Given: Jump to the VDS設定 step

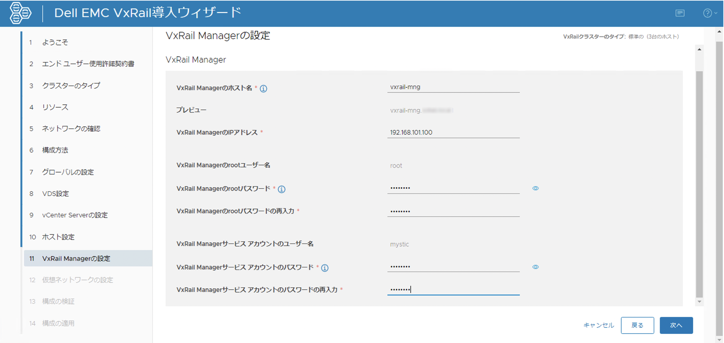Looking at the screenshot, I should point(56,194).
